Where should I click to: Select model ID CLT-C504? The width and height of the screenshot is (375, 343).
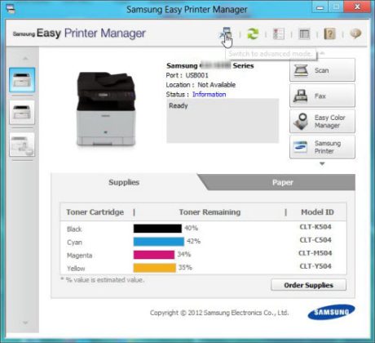(315, 240)
